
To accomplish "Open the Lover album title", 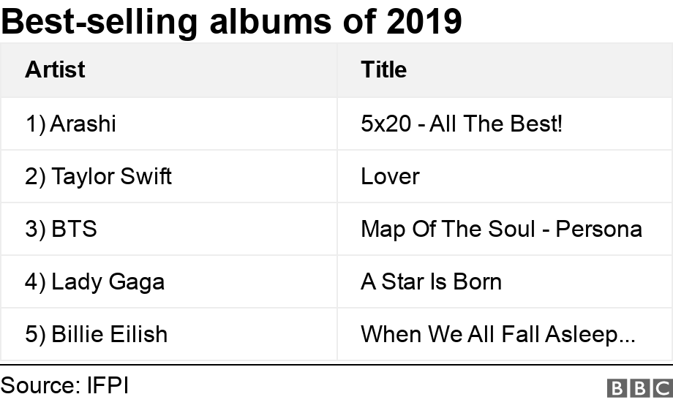I will [390, 176].
